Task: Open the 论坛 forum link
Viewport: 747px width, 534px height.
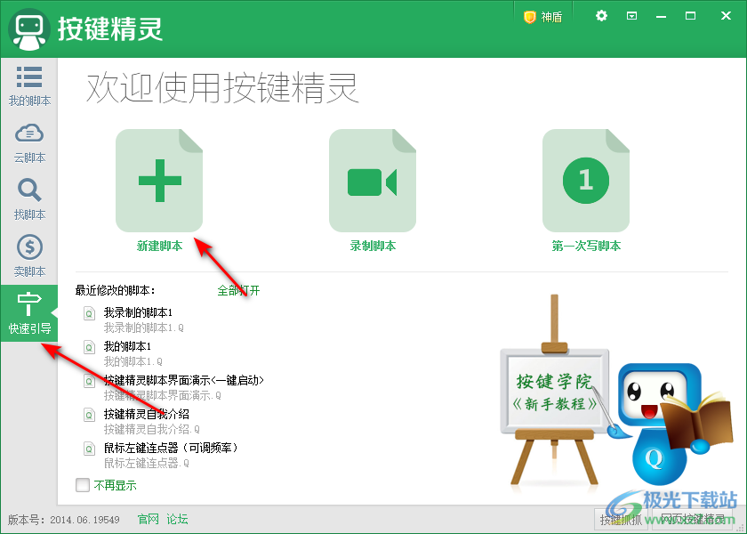Action: click(x=177, y=519)
